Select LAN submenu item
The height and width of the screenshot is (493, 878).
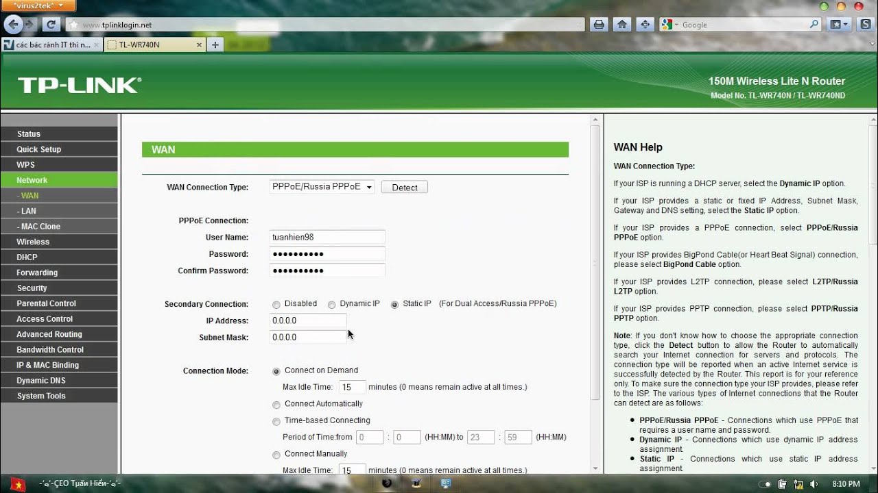(59, 211)
